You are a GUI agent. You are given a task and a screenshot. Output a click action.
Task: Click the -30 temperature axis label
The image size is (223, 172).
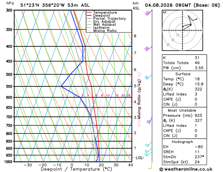28,165
